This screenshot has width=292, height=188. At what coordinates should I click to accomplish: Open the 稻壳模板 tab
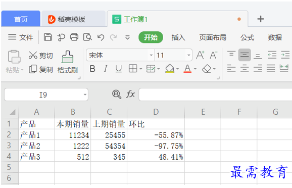coord(73,19)
